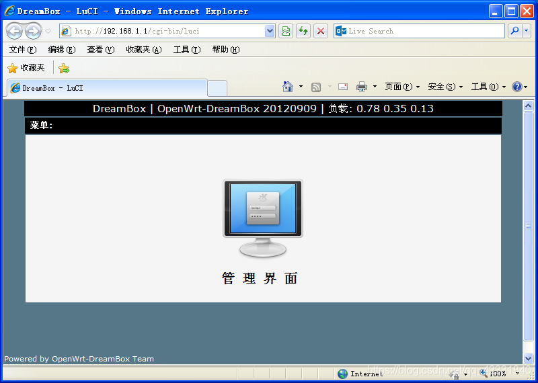Open the 查看(V) menu
538x383 pixels.
[100, 50]
